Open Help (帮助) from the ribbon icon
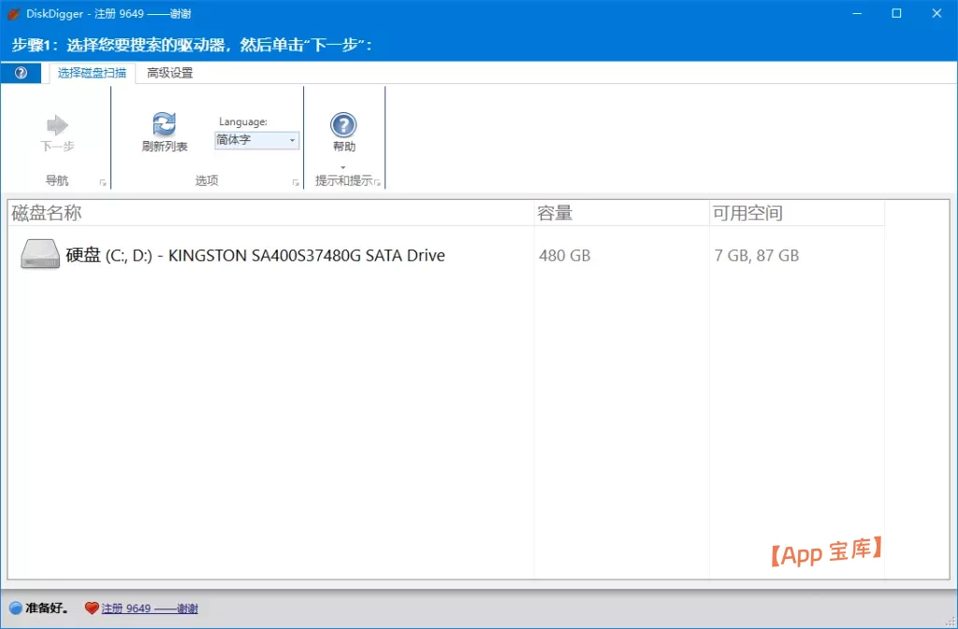958x629 pixels. coord(343,125)
